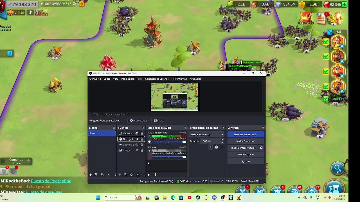Click the Duración 300 ms field
Image resolution: width=360 pixels, height=202 pixels.
tap(211, 141)
